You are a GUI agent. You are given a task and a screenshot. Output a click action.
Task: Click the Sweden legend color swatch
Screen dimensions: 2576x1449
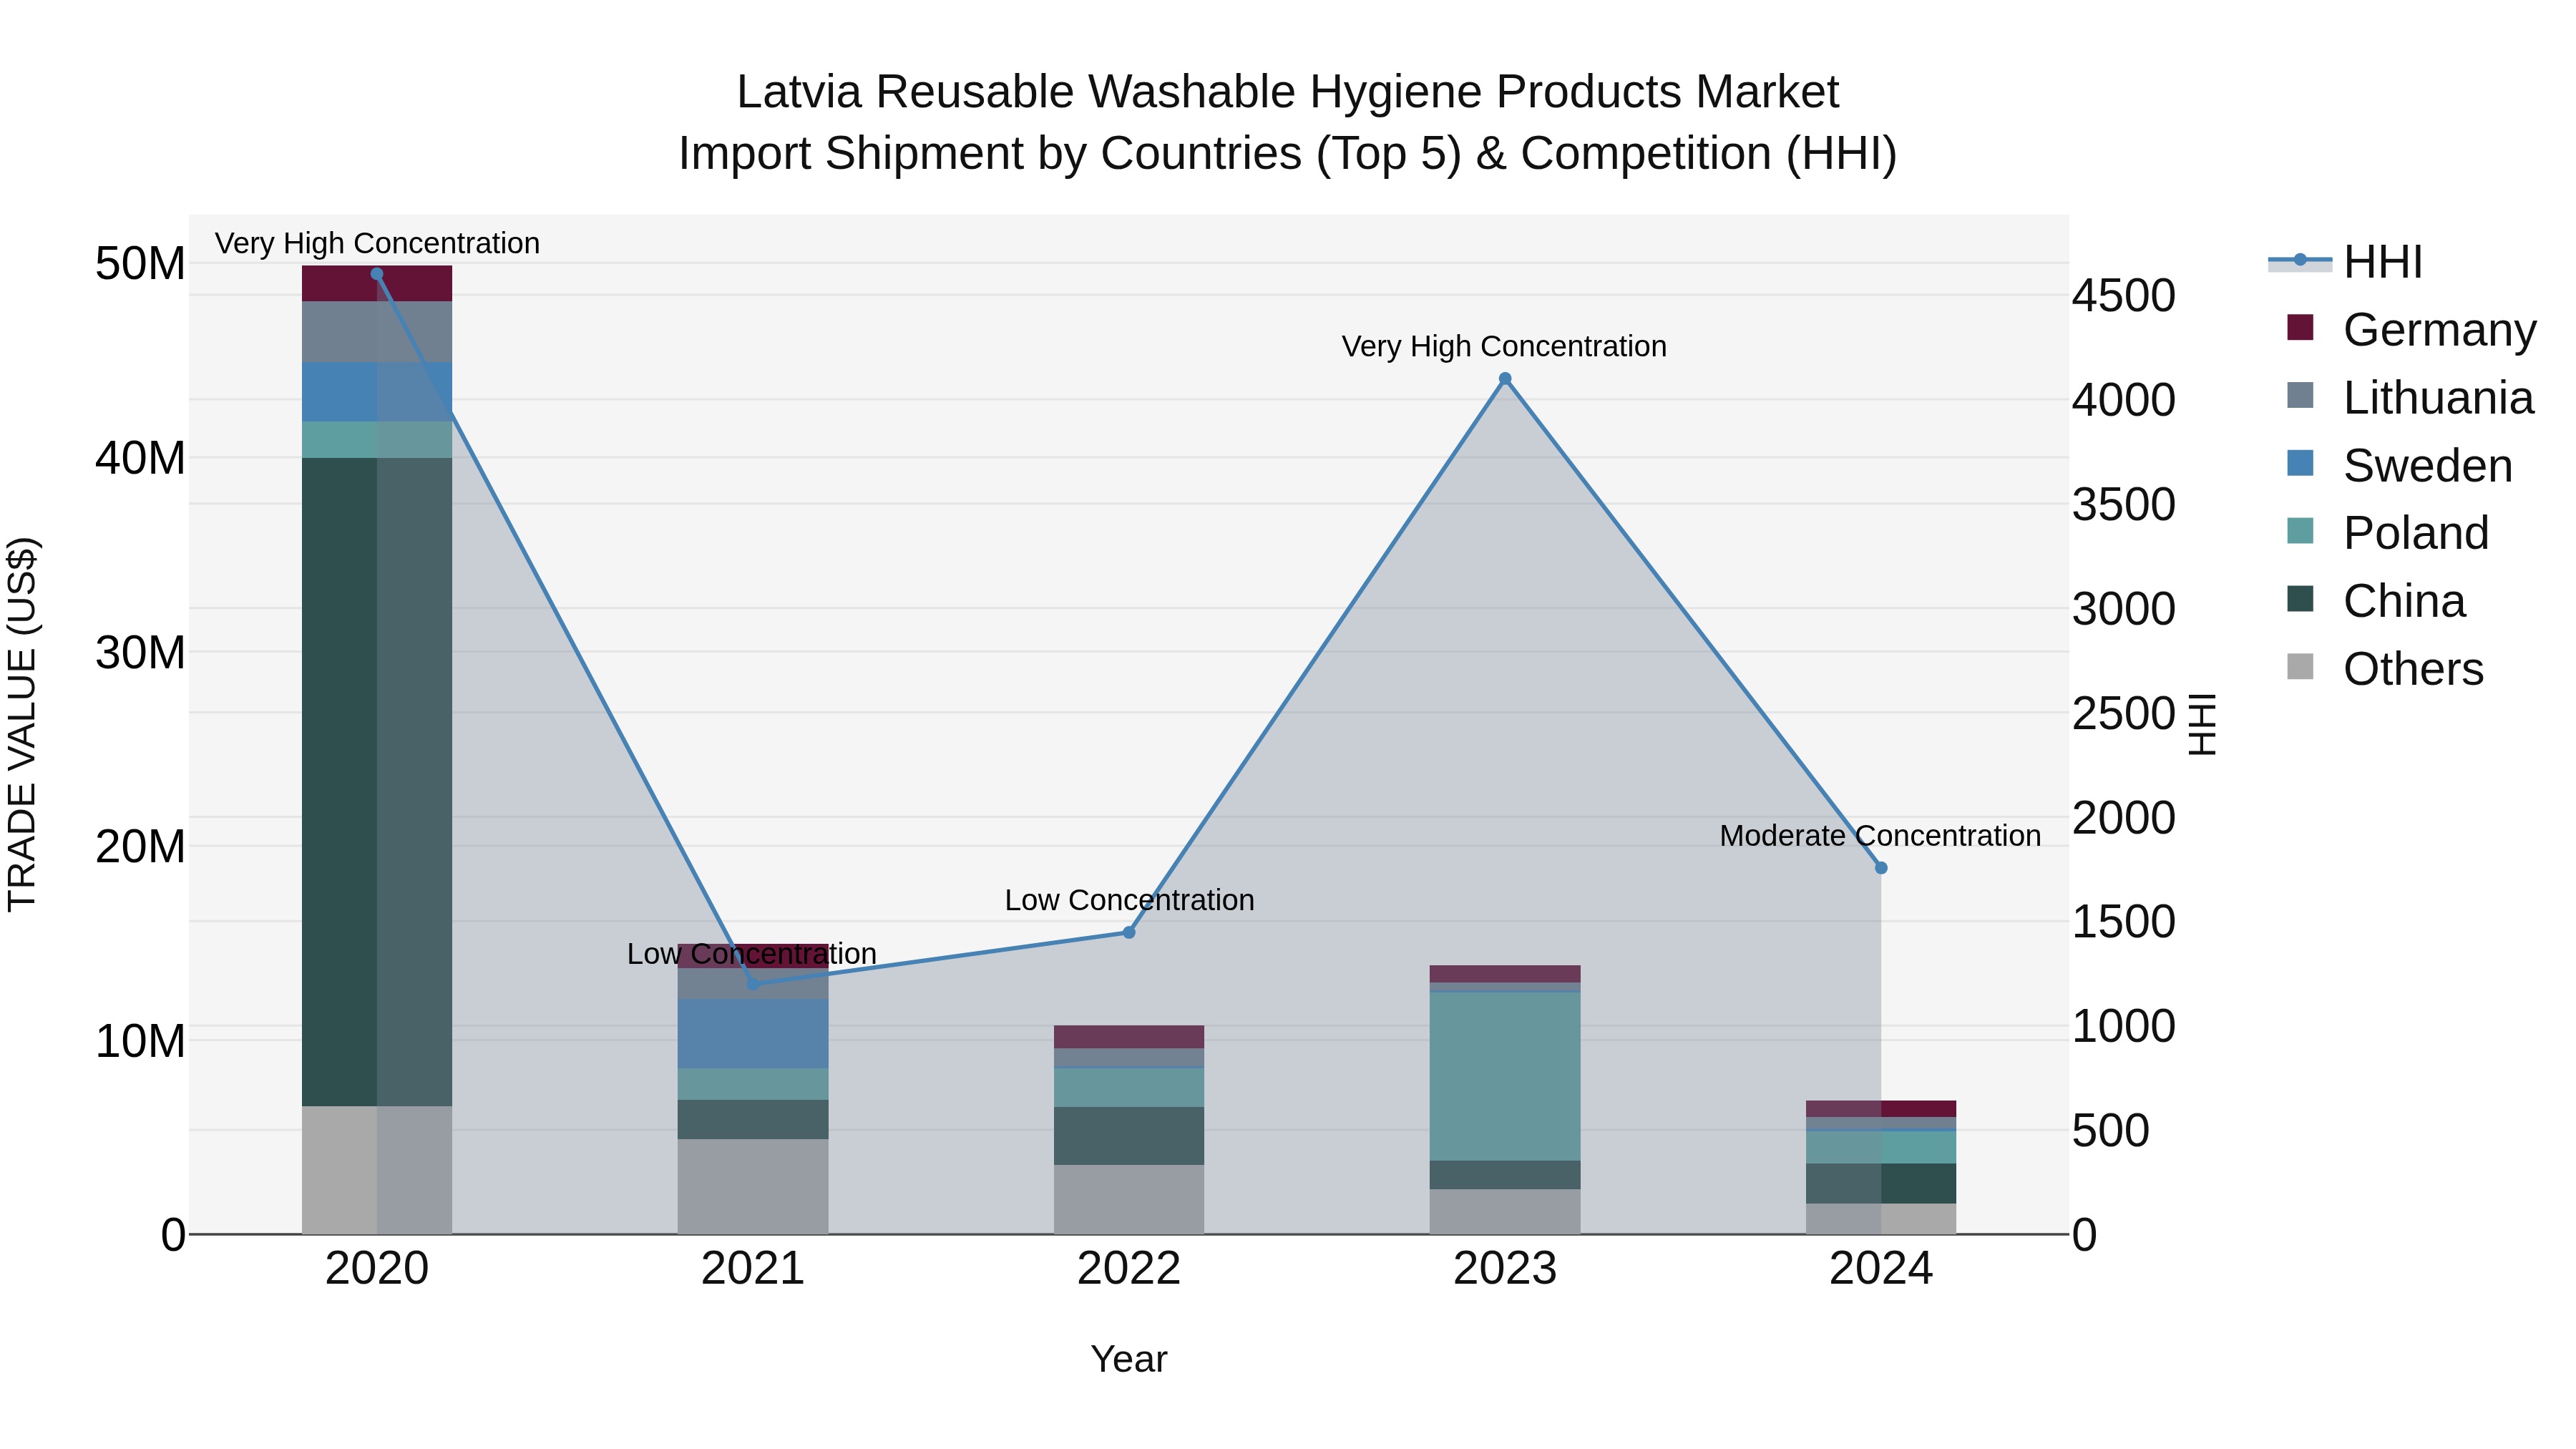pos(2300,464)
